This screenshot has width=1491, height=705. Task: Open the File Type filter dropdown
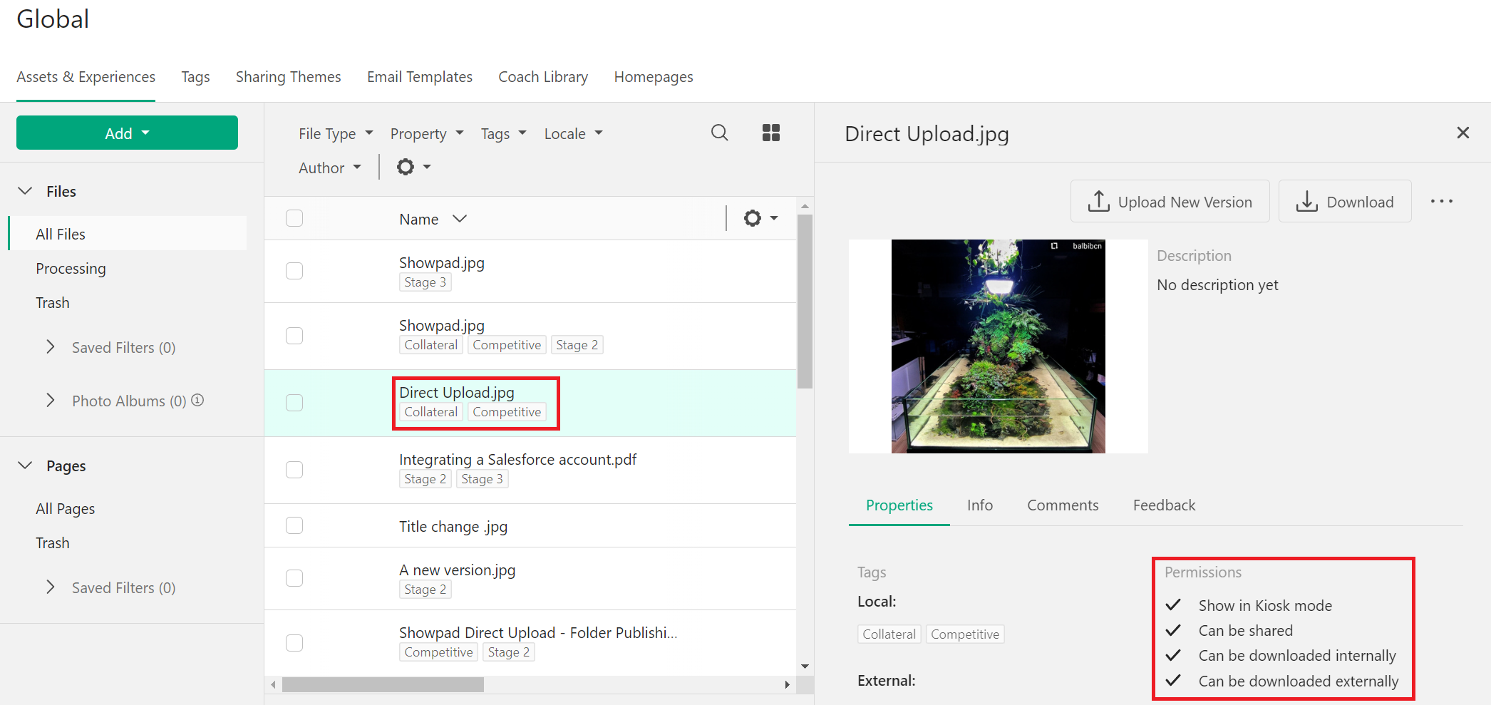pyautogui.click(x=335, y=134)
